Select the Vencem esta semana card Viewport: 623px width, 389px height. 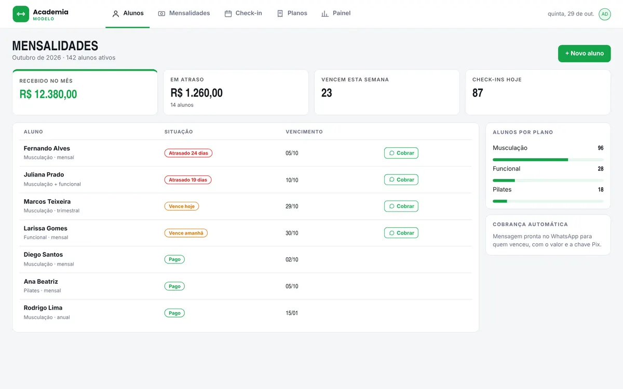387,92
